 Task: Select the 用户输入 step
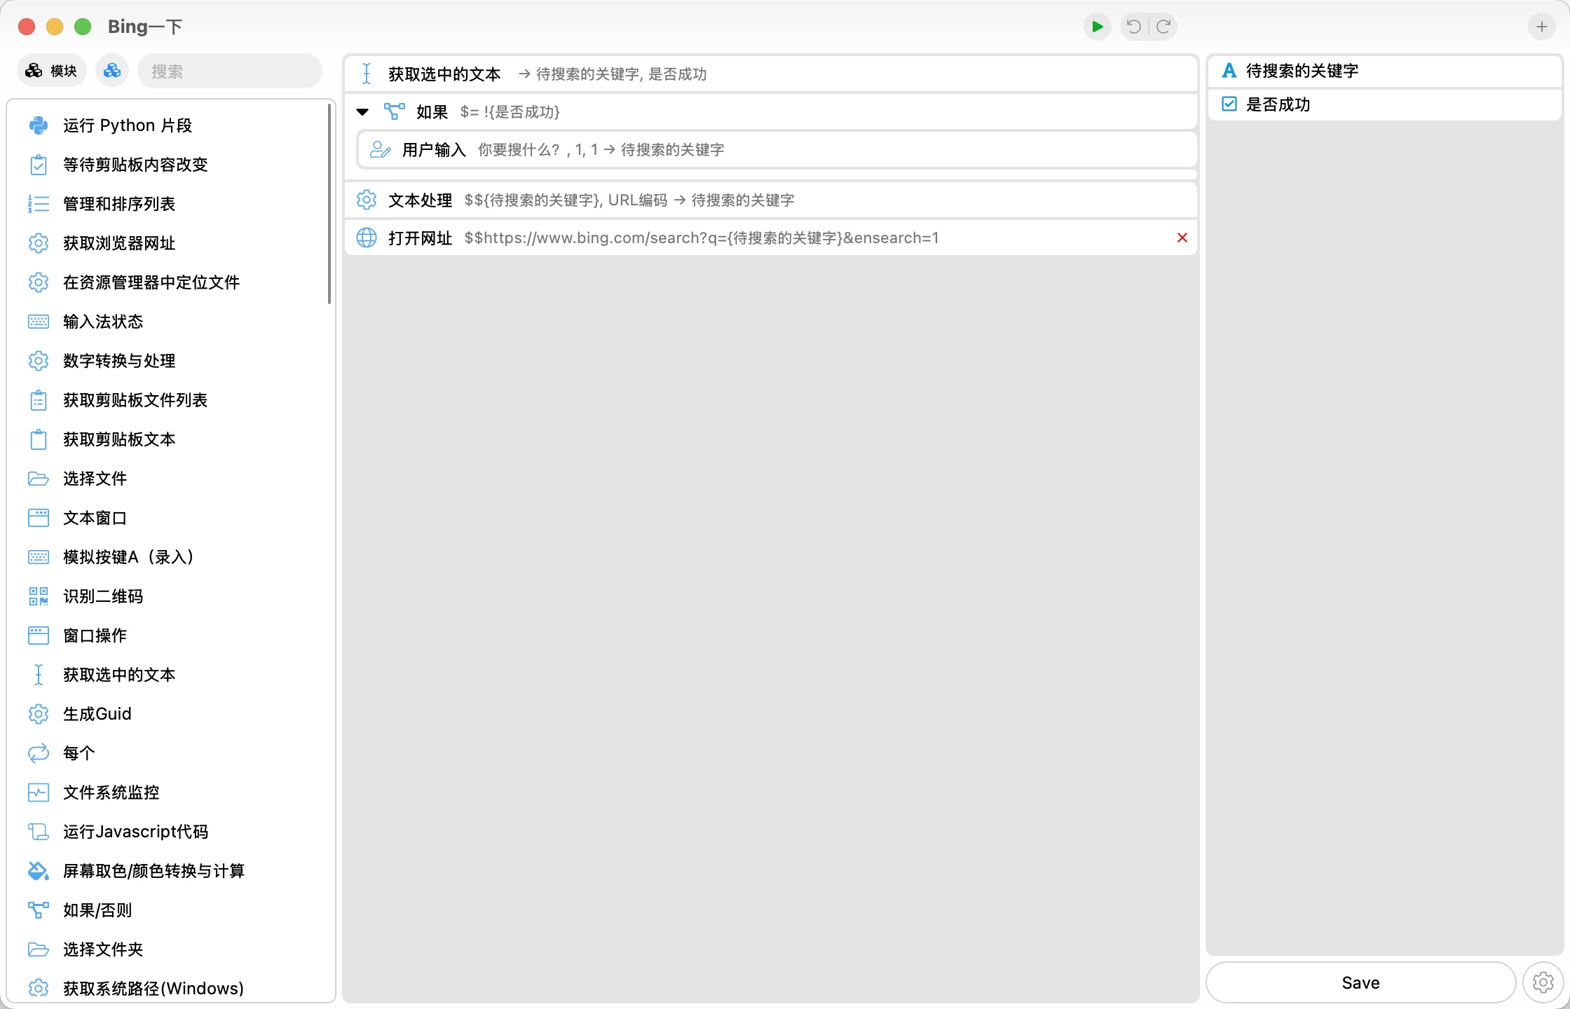pyautogui.click(x=777, y=149)
